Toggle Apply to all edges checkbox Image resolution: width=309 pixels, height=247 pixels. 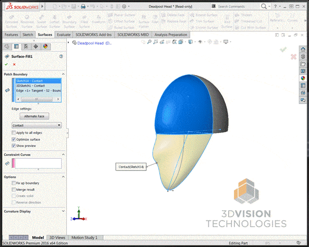pos(14,133)
